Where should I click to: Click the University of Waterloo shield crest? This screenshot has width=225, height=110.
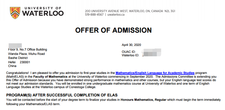click(x=15, y=13)
